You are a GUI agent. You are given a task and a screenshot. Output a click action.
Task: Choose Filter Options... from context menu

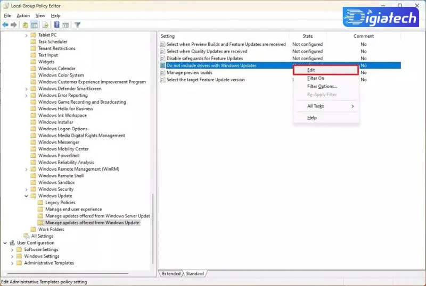(x=326, y=86)
